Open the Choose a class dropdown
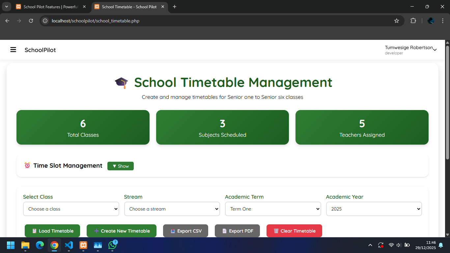Image resolution: width=450 pixels, height=253 pixels. click(x=71, y=209)
